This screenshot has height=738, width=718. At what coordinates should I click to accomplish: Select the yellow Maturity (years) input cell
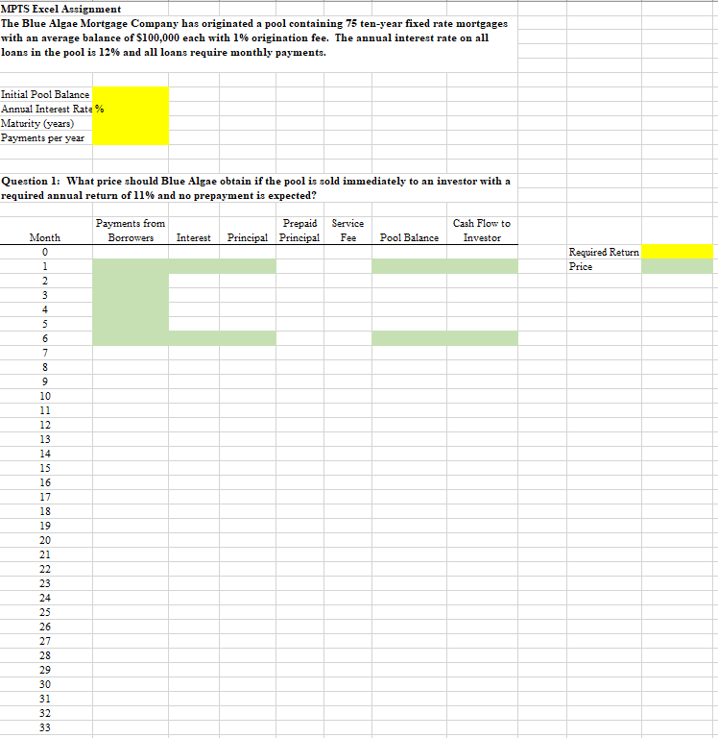[x=131, y=123]
